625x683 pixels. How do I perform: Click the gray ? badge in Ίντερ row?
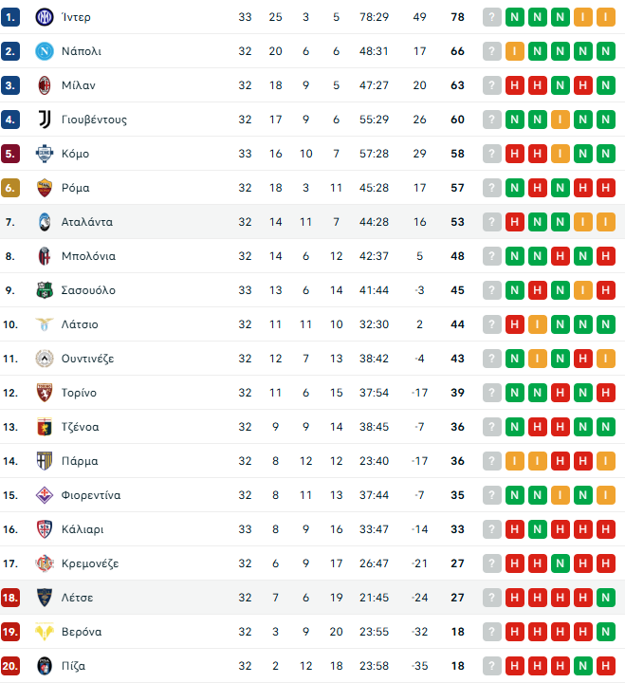click(491, 17)
